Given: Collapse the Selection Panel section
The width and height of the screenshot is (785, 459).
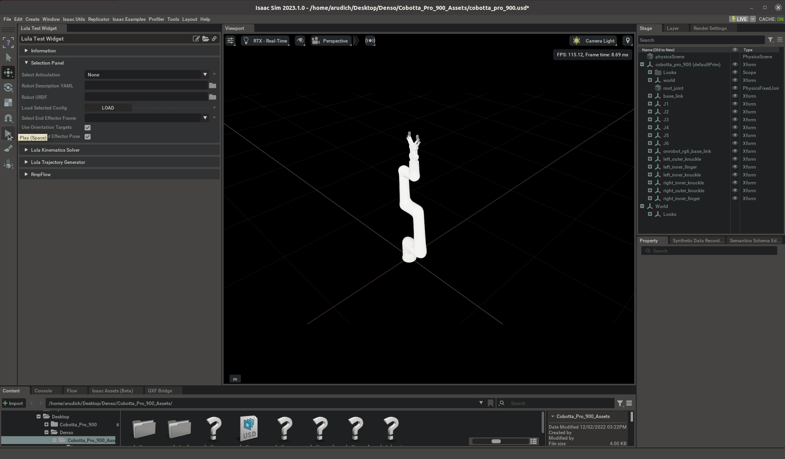Looking at the screenshot, I should [x=120, y=63].
